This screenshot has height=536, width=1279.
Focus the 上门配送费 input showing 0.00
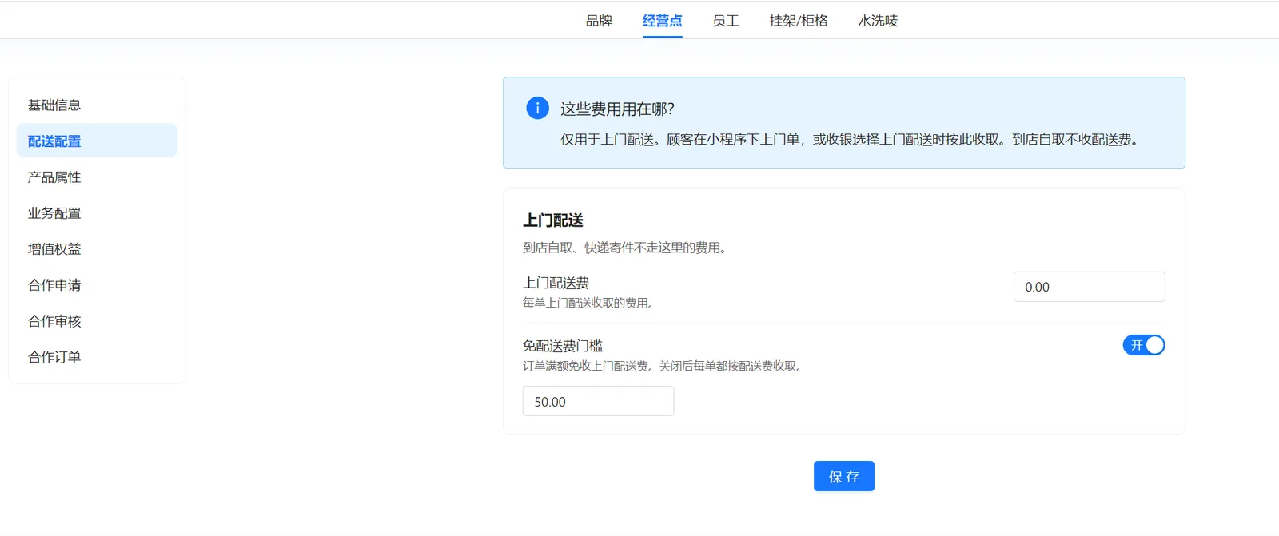tap(1090, 287)
